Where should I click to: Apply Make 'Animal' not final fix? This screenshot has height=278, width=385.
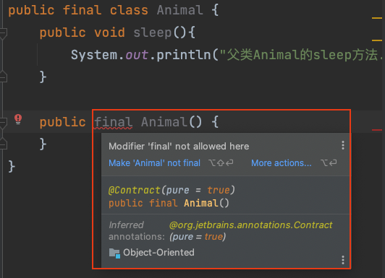(x=154, y=163)
